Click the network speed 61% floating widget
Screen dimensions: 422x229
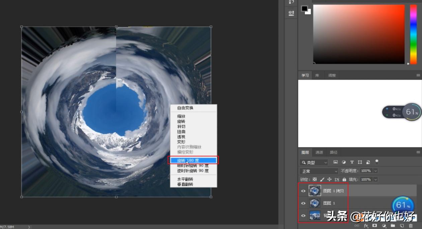402,112
